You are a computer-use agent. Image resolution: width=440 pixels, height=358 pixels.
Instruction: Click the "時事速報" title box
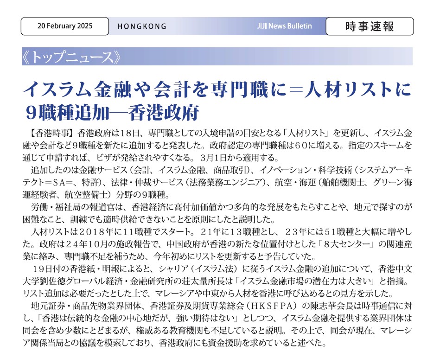pos(370,26)
